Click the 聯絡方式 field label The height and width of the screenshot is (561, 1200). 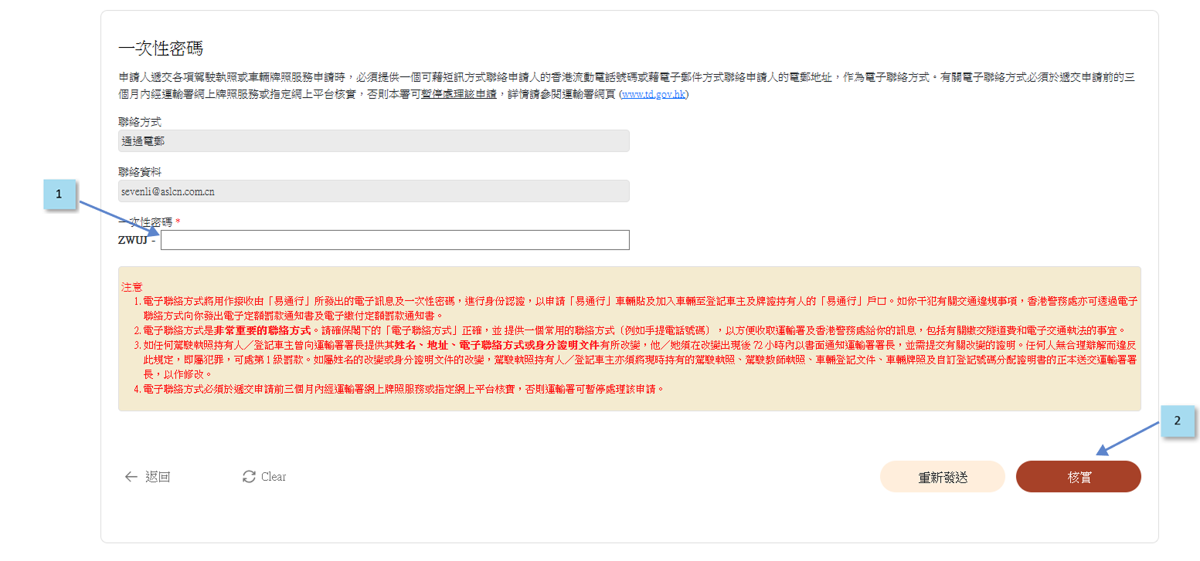coord(140,122)
